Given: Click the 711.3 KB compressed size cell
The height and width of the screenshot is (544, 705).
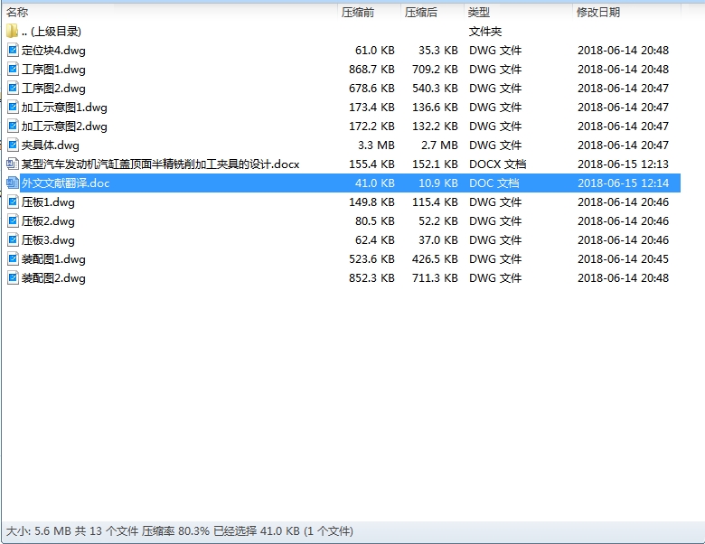Looking at the screenshot, I should [x=435, y=278].
